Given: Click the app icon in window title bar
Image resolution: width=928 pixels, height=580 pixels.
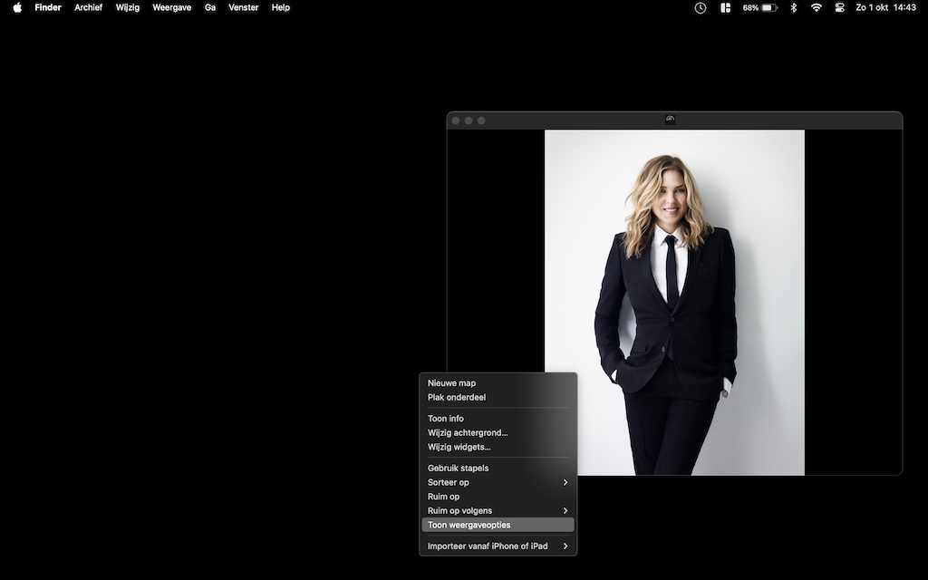Looking at the screenshot, I should click(670, 120).
